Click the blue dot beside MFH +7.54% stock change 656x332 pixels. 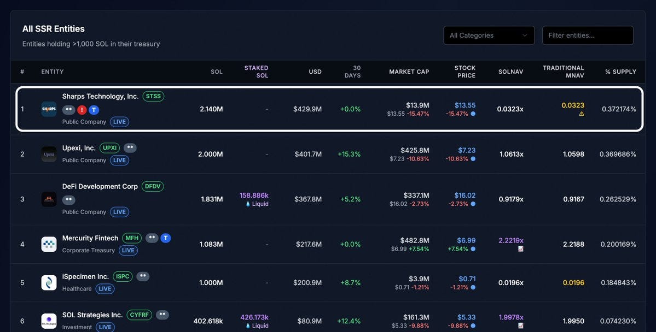pyautogui.click(x=473, y=249)
